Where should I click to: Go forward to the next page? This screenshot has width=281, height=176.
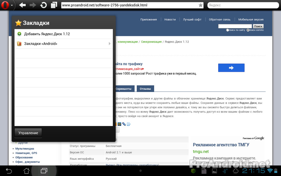[x=33, y=5]
